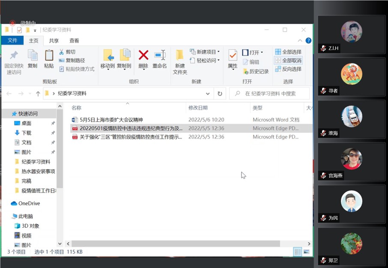
Task: Select Paste shortcut (粘贴快捷方式)
Action: [x=77, y=69]
